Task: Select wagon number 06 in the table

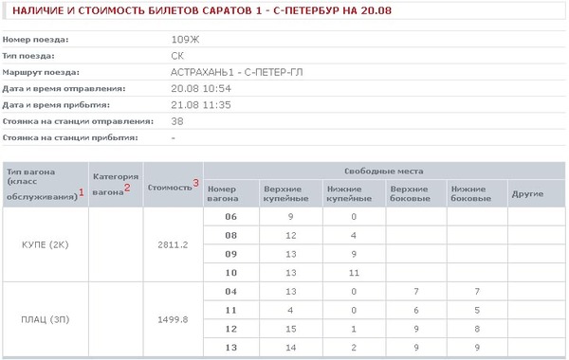Action: (230, 217)
